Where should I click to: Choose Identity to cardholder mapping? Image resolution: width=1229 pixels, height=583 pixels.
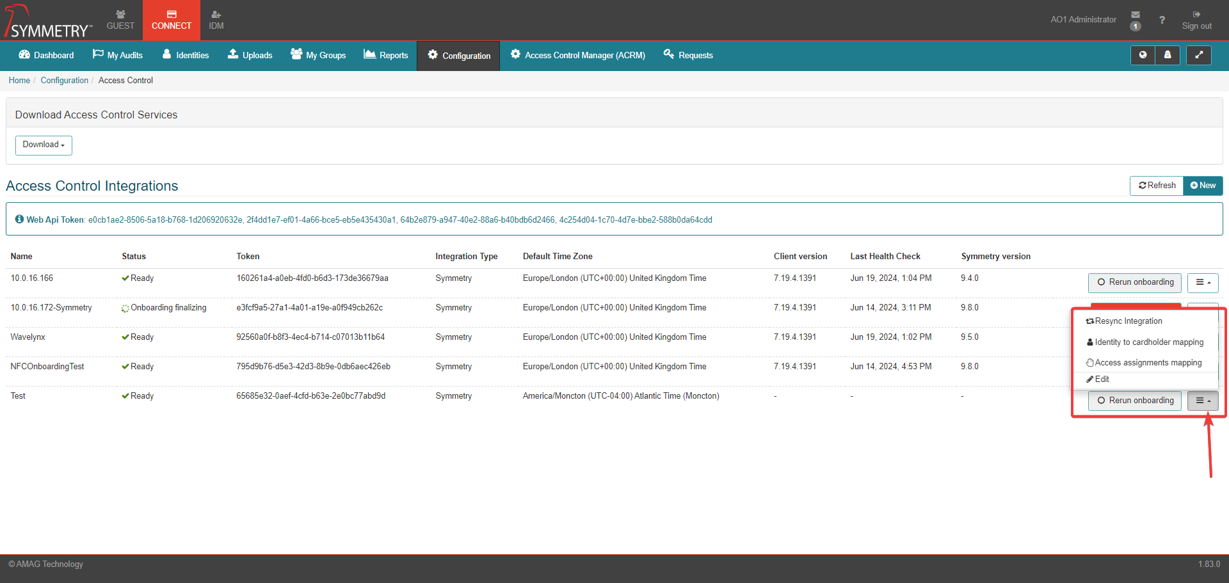click(x=1145, y=342)
